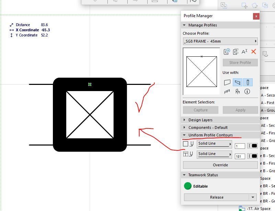Screen dimensions: 275x211
Task: Click the X Coordinate horizontal arrow icon
Action: (12, 30)
